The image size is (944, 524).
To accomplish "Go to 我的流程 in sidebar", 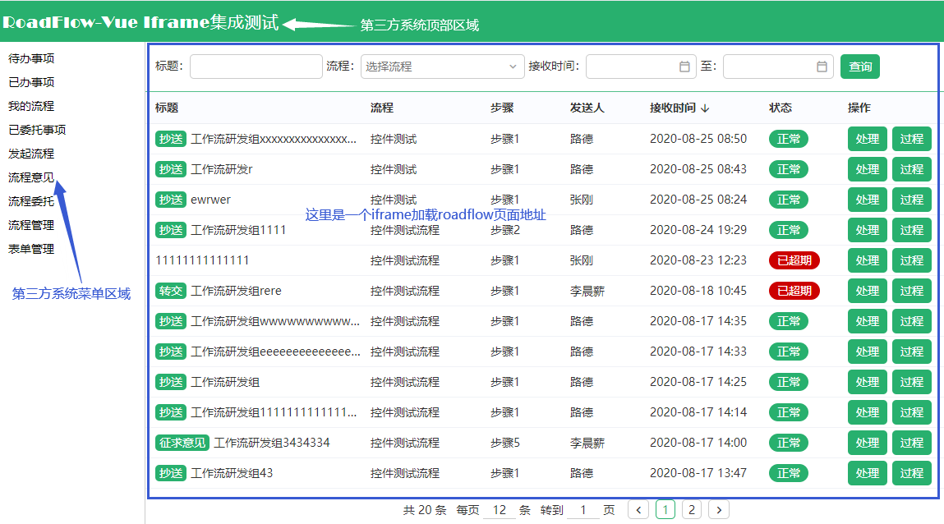I will pos(31,107).
